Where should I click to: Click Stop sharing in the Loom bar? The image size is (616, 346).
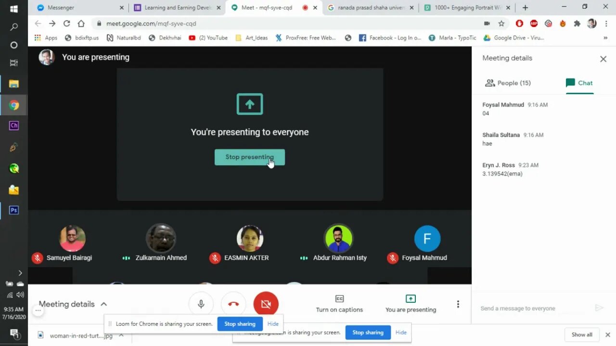tap(240, 324)
